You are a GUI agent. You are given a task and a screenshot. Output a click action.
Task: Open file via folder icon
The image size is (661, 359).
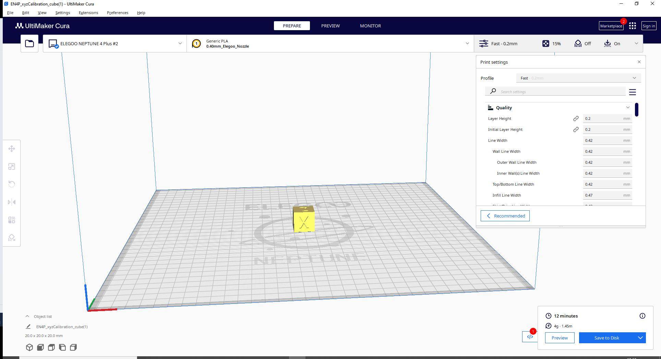click(x=29, y=44)
